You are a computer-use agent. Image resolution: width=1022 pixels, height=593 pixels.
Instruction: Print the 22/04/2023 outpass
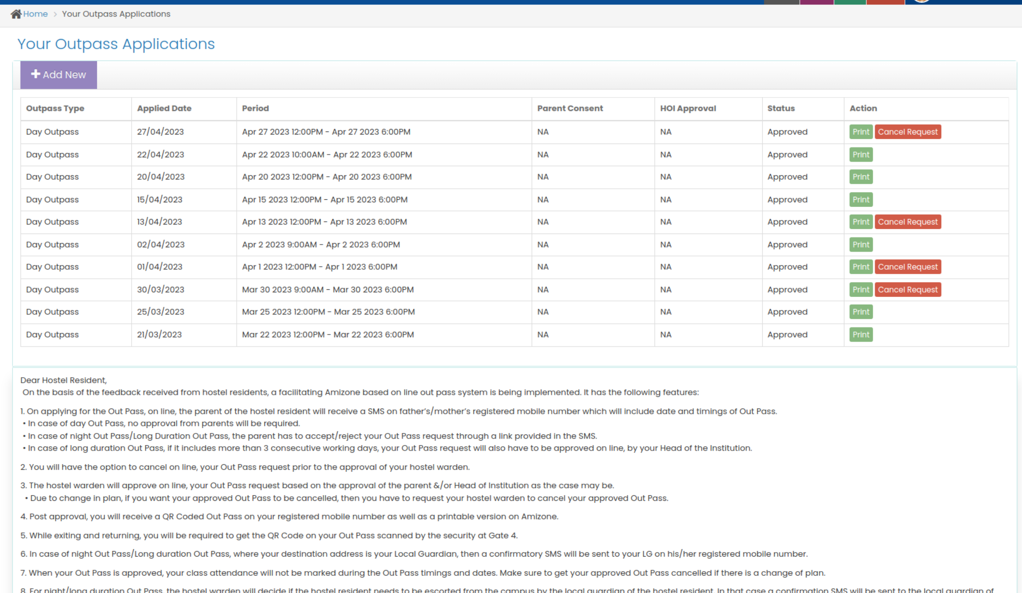(861, 155)
